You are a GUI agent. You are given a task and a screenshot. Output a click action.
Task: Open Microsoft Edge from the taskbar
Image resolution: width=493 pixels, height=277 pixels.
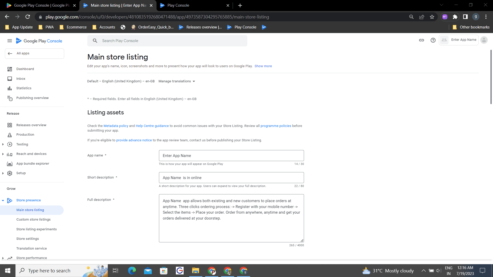[x=132, y=271]
